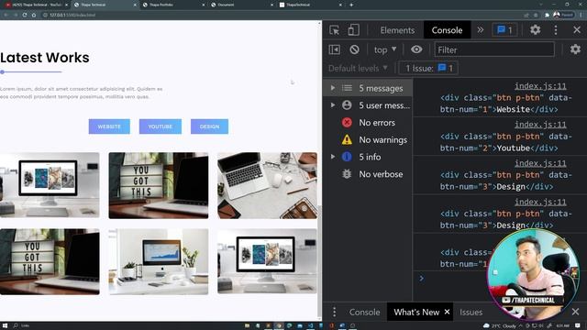Image resolution: width=587 pixels, height=330 pixels.
Task: Open the iMac chart workspace thumbnail
Action: coord(159,261)
